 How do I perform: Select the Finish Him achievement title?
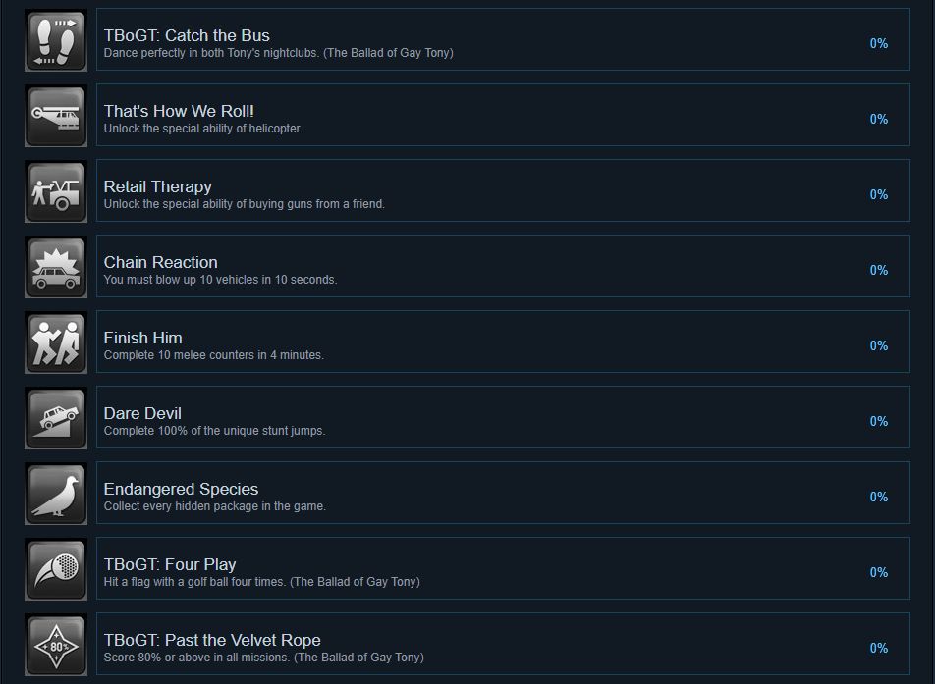click(143, 338)
